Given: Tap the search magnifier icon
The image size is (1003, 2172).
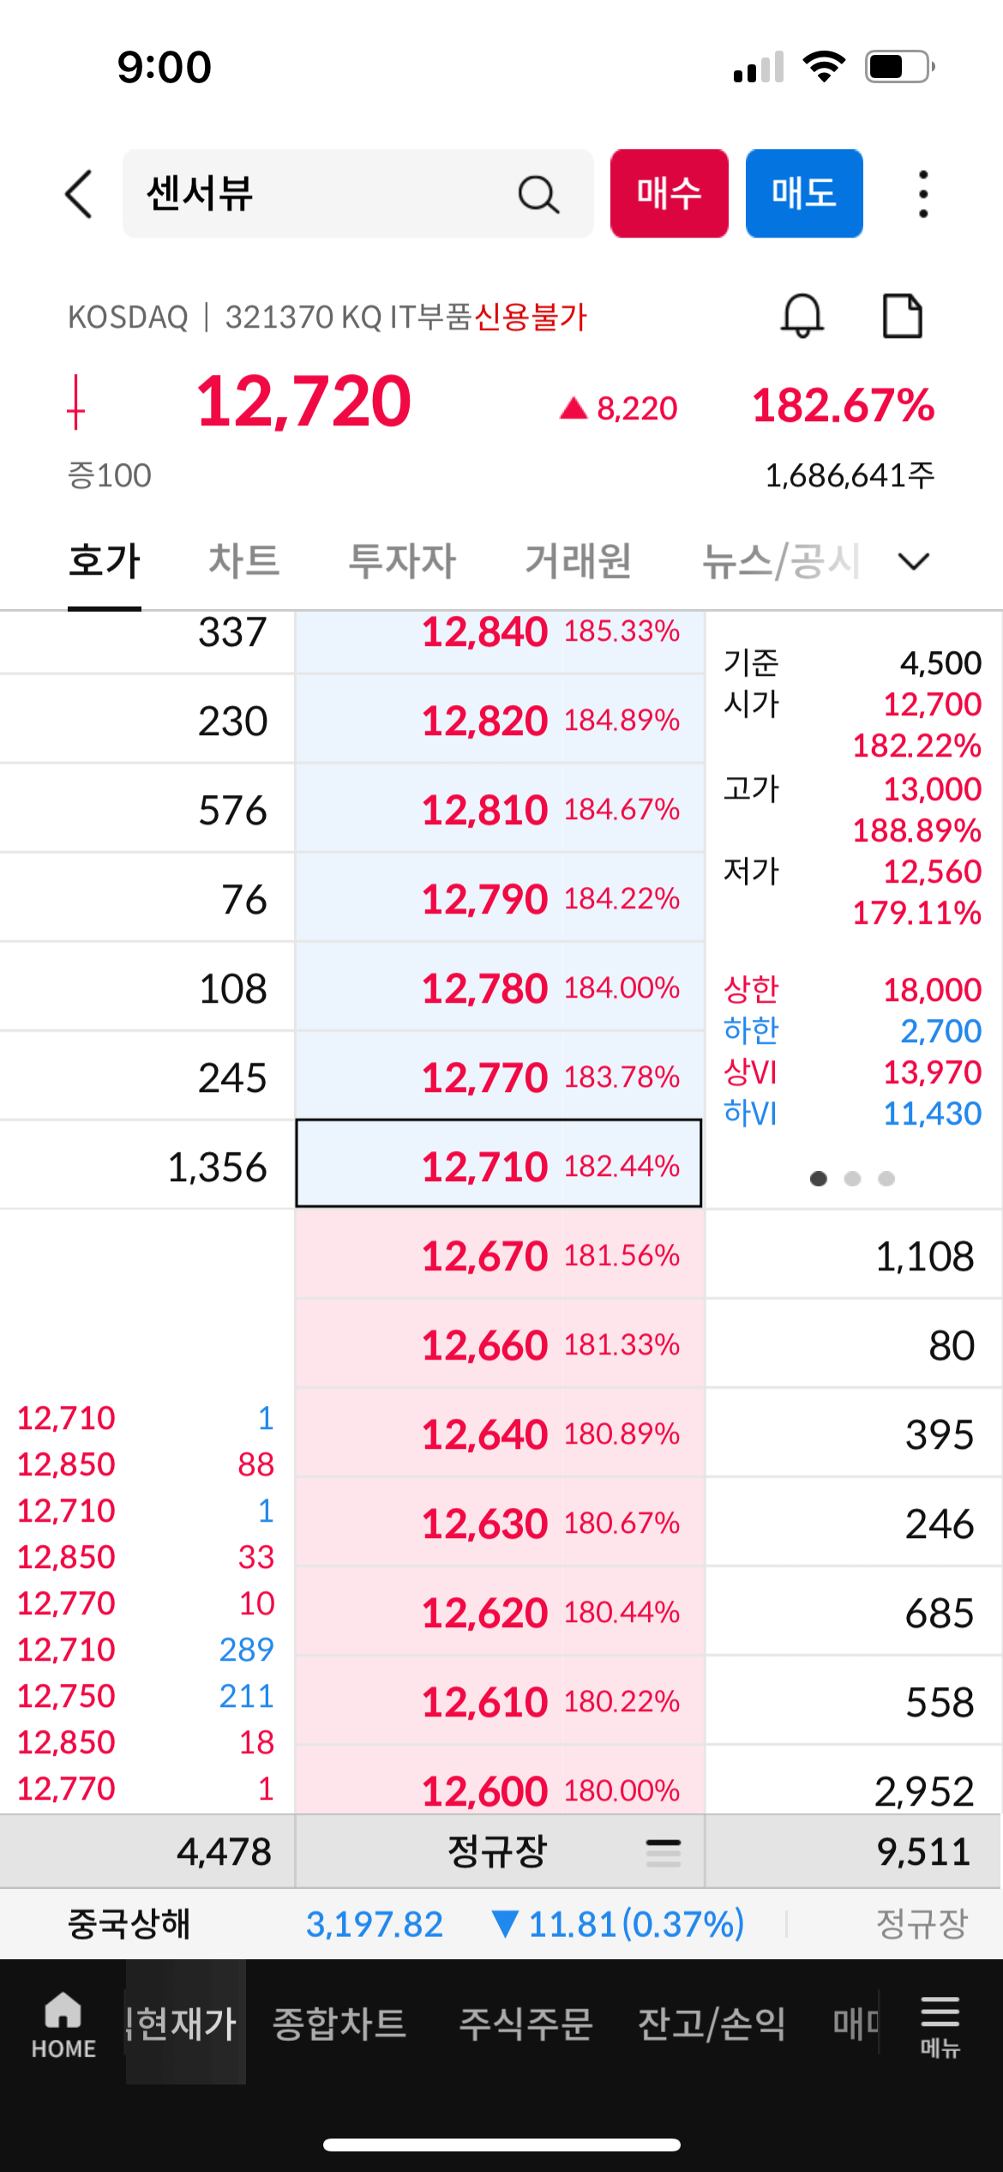Looking at the screenshot, I should (538, 194).
